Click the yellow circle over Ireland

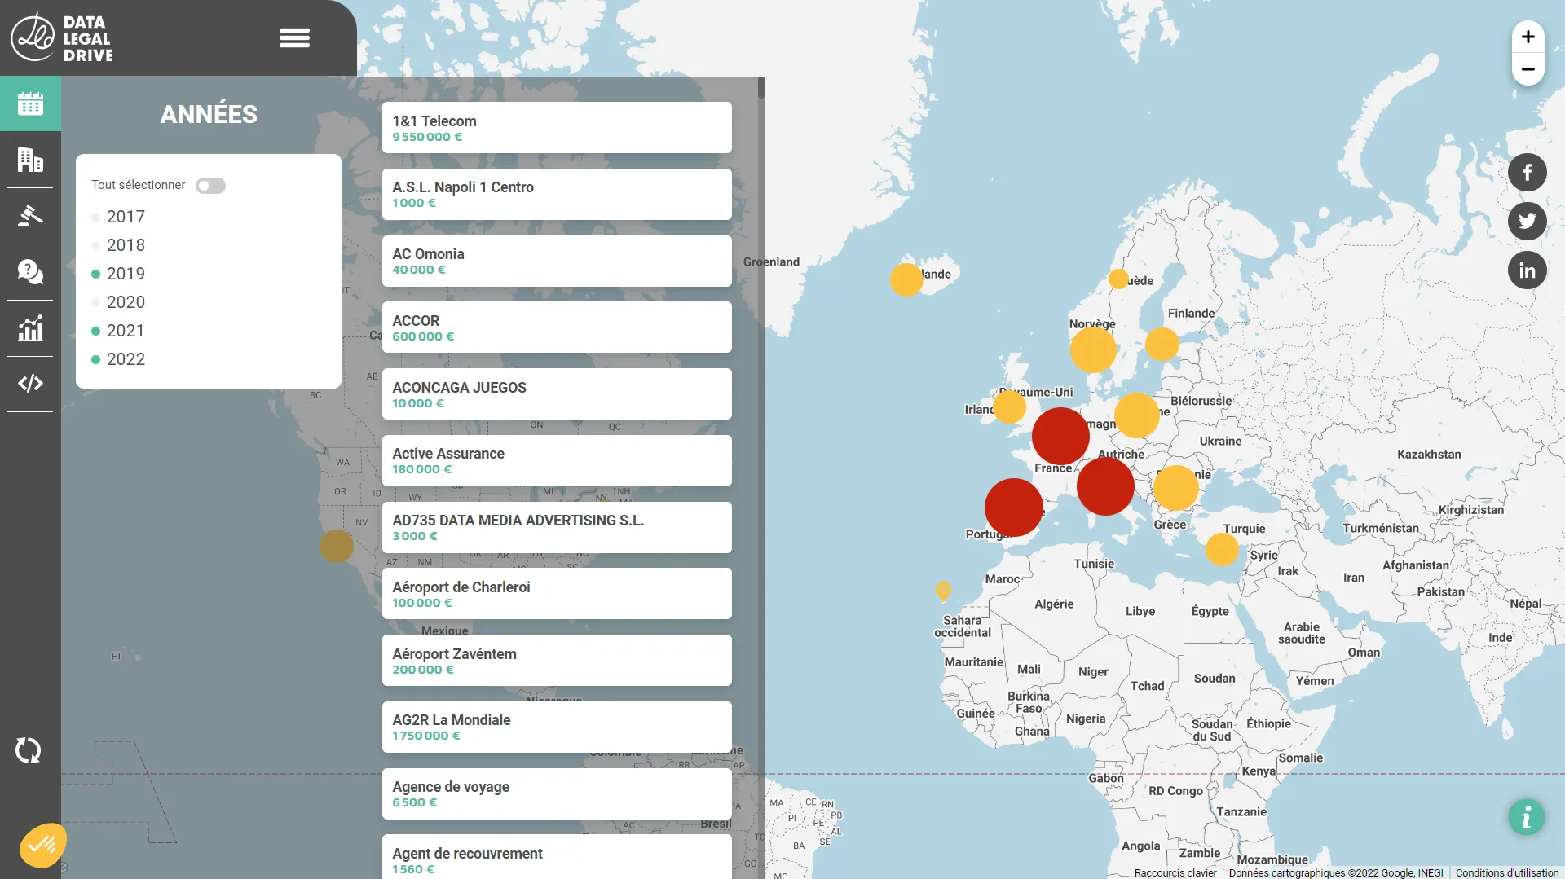pos(1009,407)
